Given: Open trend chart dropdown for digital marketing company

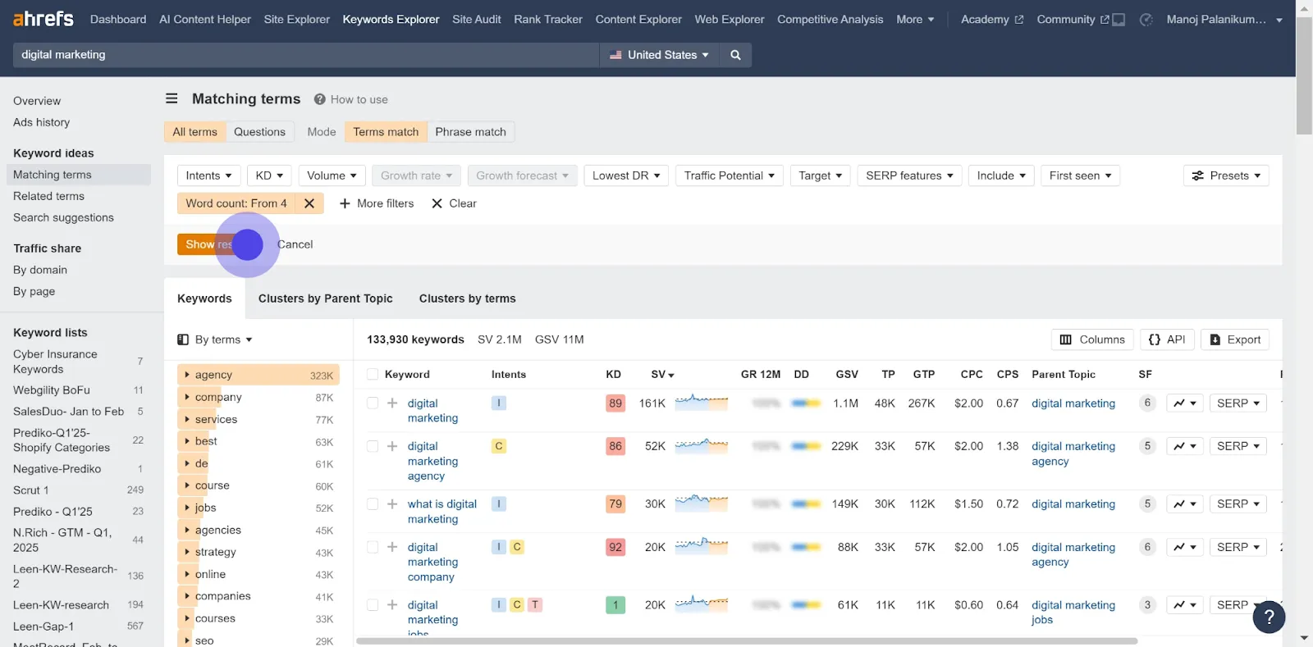Looking at the screenshot, I should 1185,547.
